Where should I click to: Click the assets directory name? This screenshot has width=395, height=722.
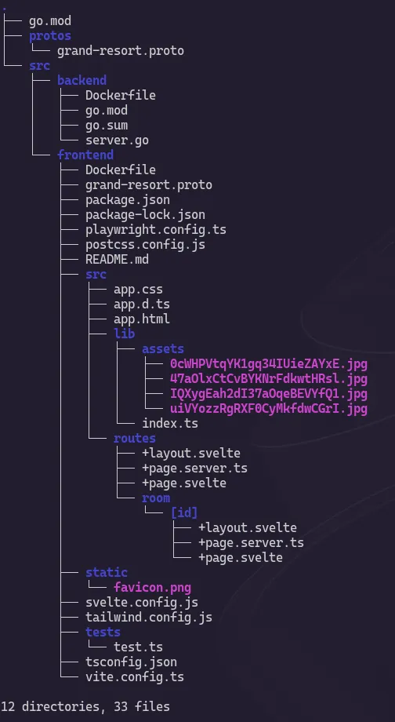point(163,349)
